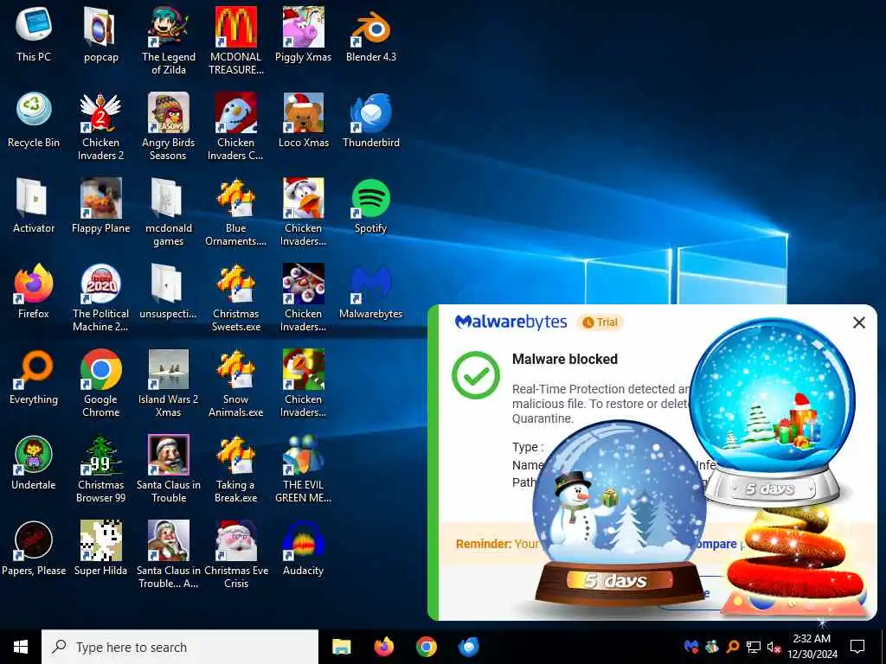This screenshot has height=664, width=886.
Task: Open Christmas Eve Crisis icon
Action: (x=235, y=555)
